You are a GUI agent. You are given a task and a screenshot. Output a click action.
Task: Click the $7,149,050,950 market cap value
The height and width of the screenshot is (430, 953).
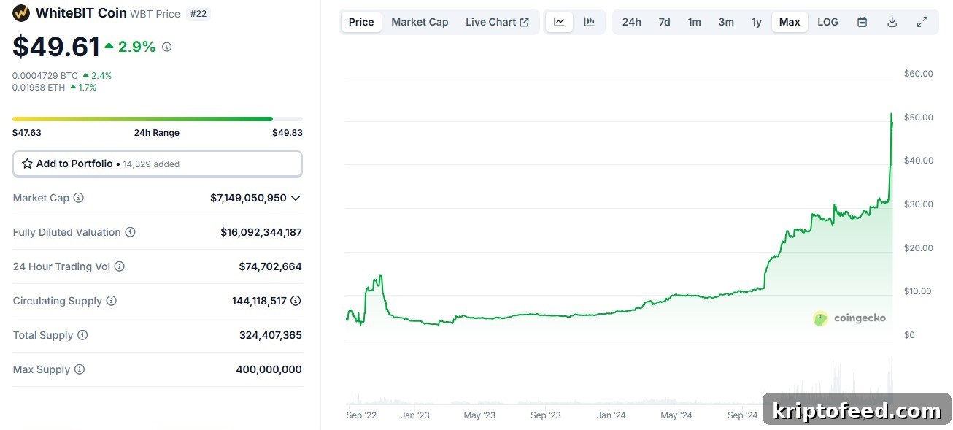(x=248, y=198)
